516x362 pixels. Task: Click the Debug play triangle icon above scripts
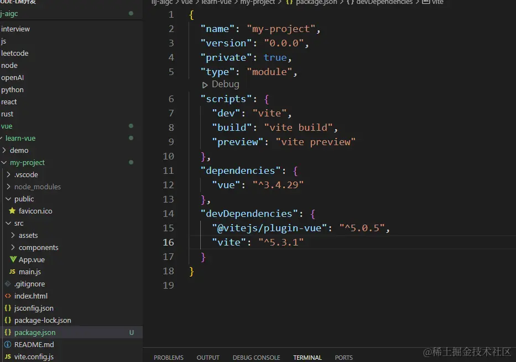(x=205, y=85)
